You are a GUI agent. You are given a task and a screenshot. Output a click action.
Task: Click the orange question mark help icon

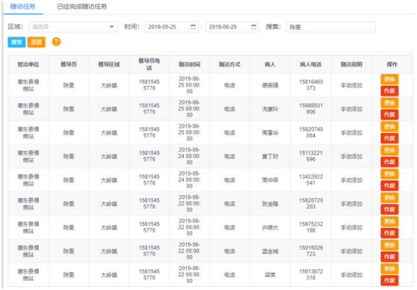pyautogui.click(x=56, y=42)
